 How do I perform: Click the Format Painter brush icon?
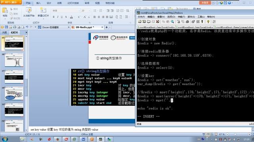(x=12, y=18)
